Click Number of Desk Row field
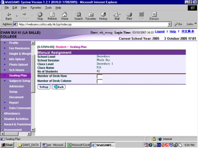The width and height of the screenshot is (198, 148). click(x=99, y=77)
